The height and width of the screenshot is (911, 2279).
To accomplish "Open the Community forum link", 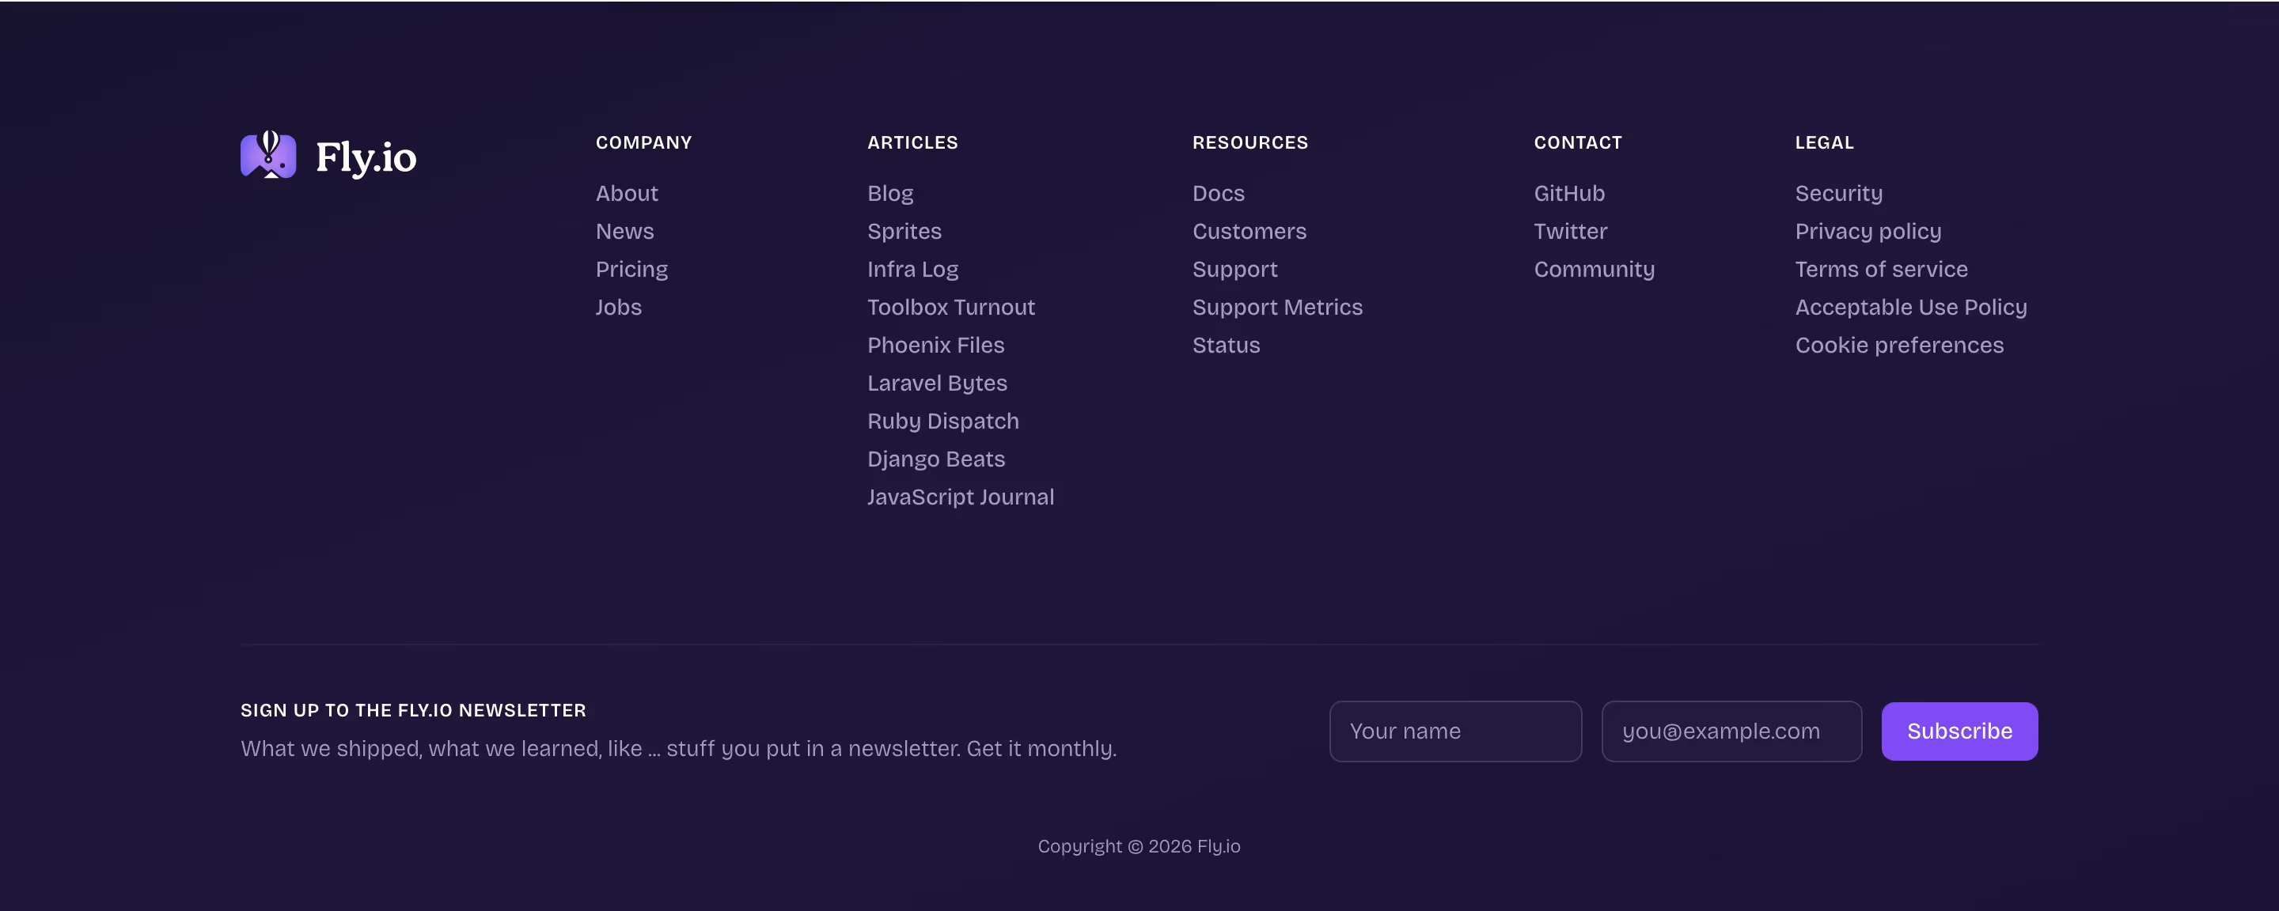I will [x=1595, y=269].
